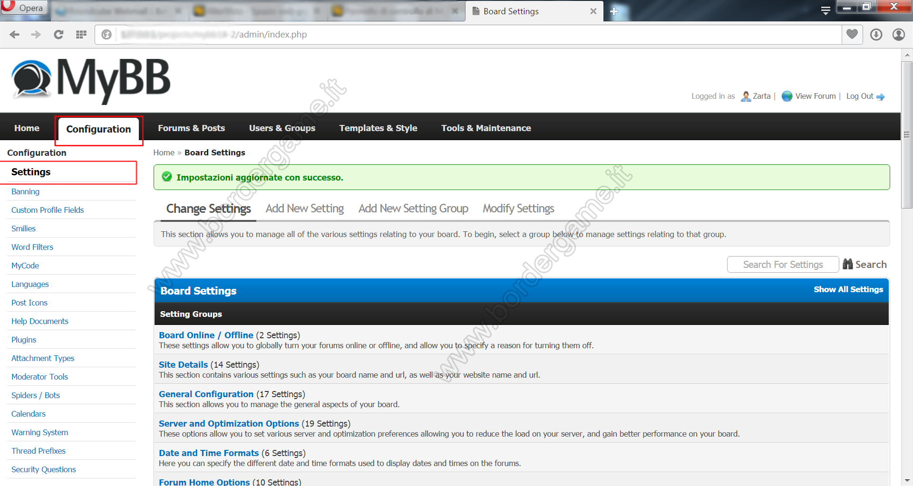Open the Speed Dial grid icon
The height and width of the screenshot is (486, 913).
pos(81,35)
